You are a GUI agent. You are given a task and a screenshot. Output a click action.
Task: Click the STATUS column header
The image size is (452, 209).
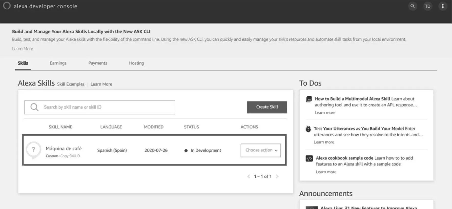[191, 127]
